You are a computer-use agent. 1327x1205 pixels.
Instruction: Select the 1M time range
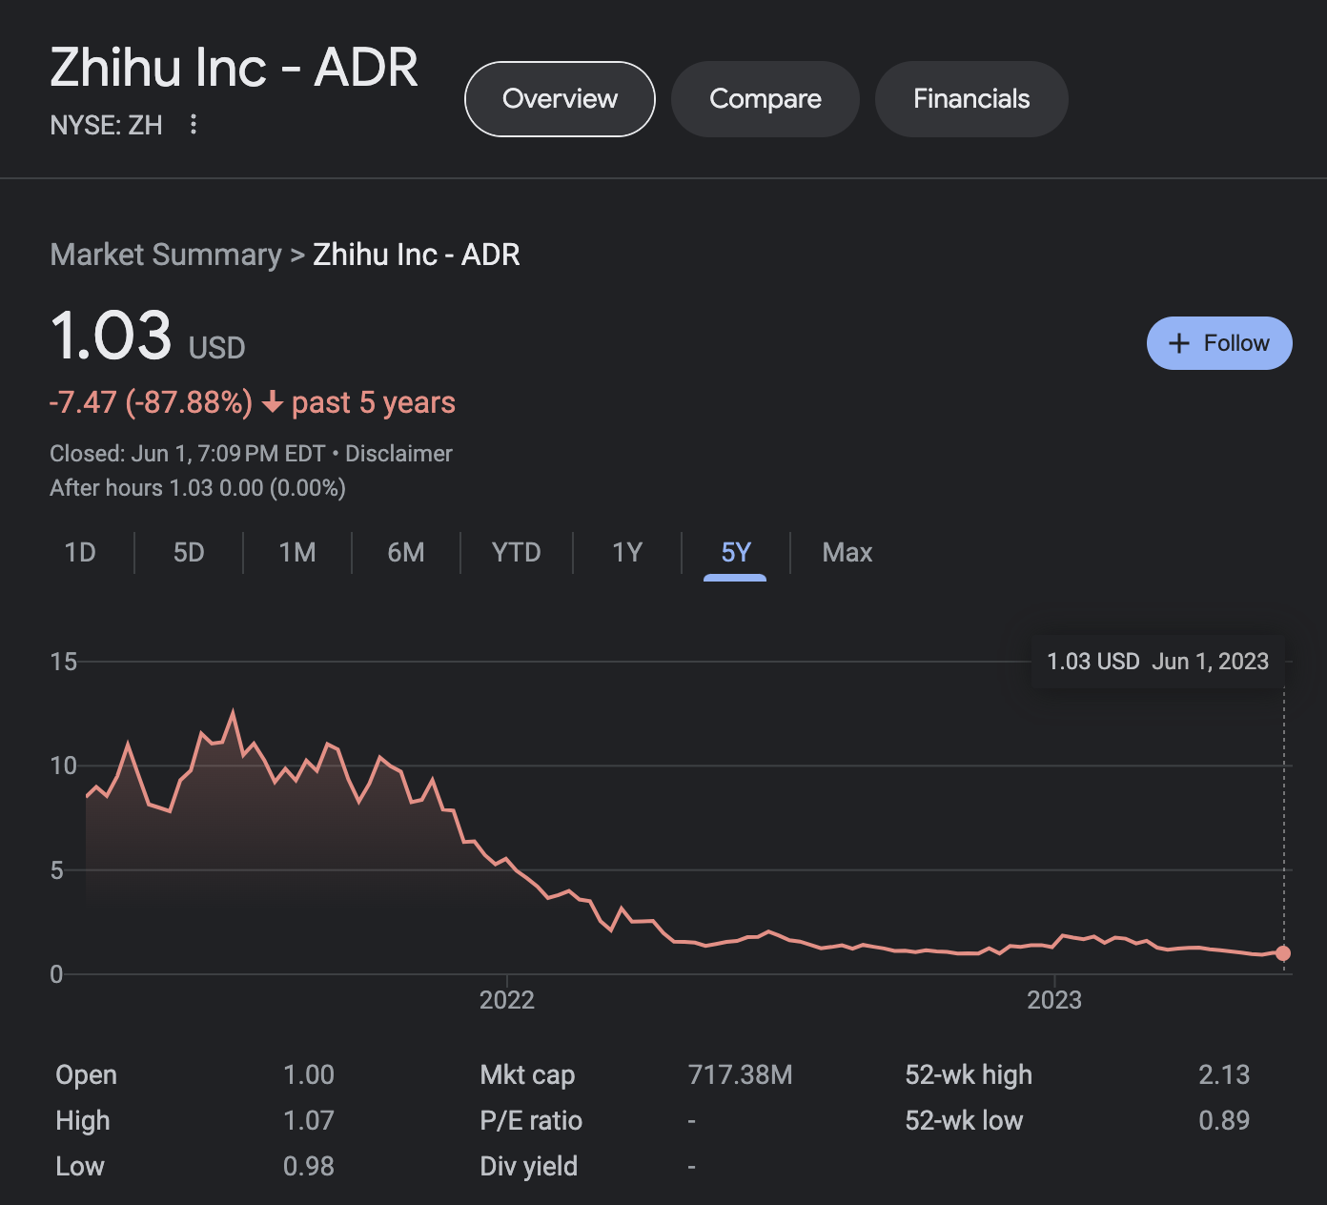(297, 553)
